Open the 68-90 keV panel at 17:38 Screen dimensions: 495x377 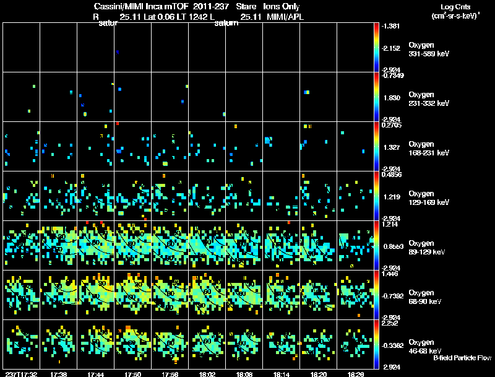(x=58, y=295)
